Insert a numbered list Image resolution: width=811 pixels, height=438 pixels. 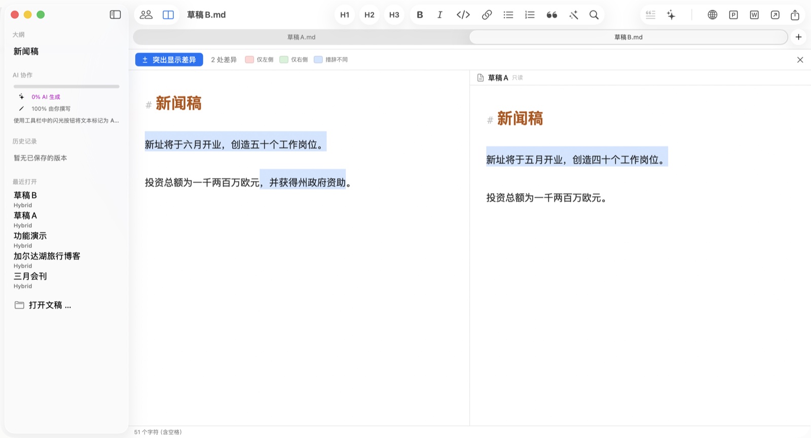pos(530,15)
